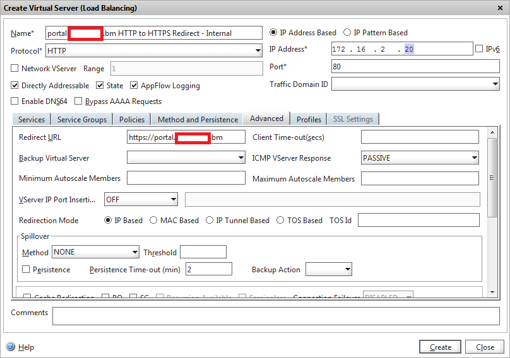
Task: Toggle the Network VServer checkbox
Action: [15, 68]
